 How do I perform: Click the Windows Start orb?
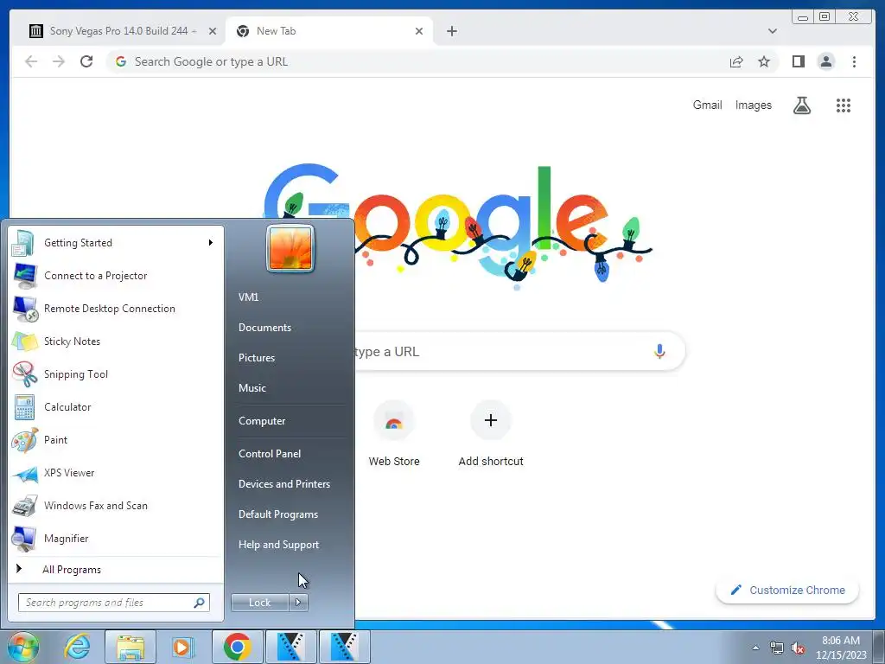point(22,647)
